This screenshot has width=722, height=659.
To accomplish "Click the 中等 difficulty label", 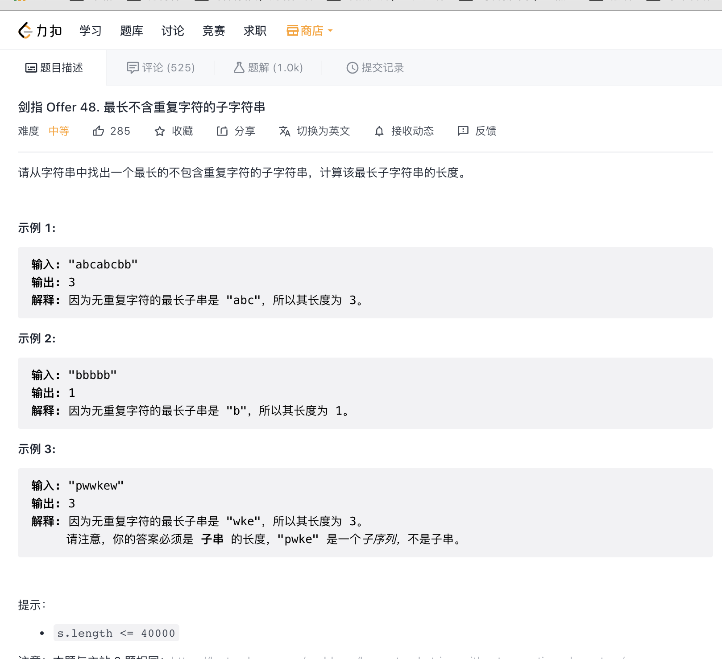I will pos(59,131).
